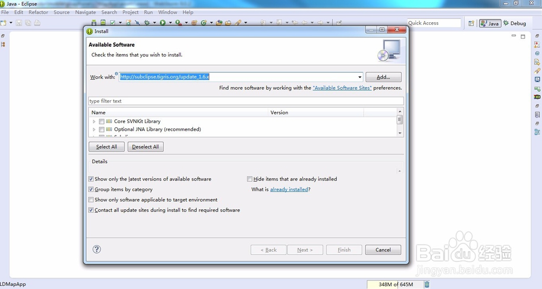Open the already installed link

point(289,189)
